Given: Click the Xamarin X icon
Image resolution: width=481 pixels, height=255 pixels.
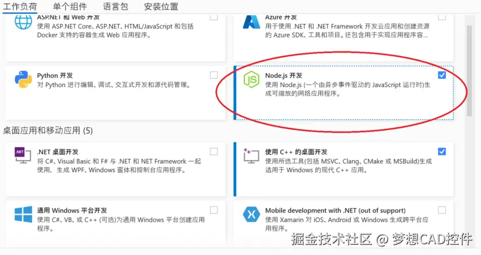Looking at the screenshot, I should pyautogui.click(x=251, y=214).
